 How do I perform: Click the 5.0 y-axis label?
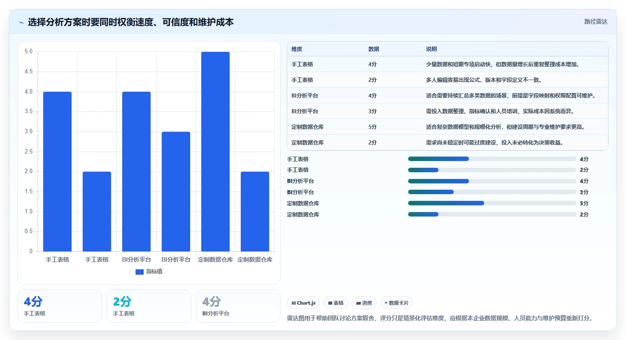tap(29, 51)
